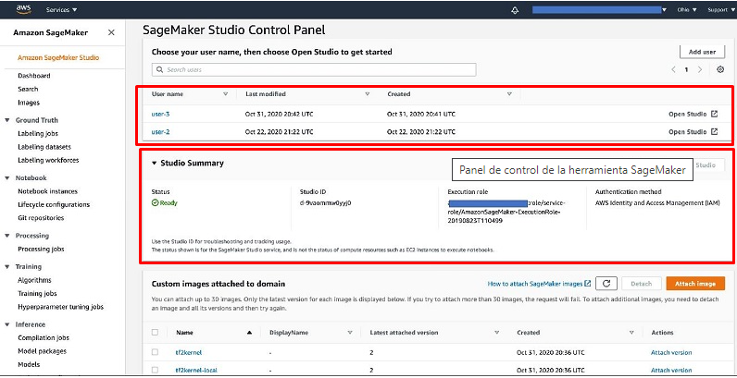
Task: Open Processing jobs page
Action: click(41, 249)
